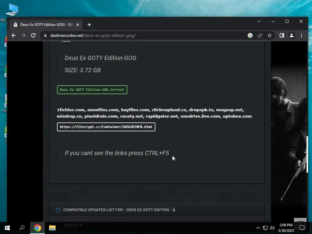
Task: View site info via padlock icon
Action: click(45, 35)
